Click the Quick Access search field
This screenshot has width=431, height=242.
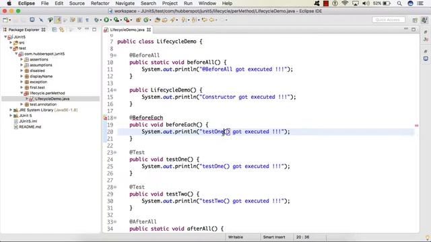tap(389, 19)
